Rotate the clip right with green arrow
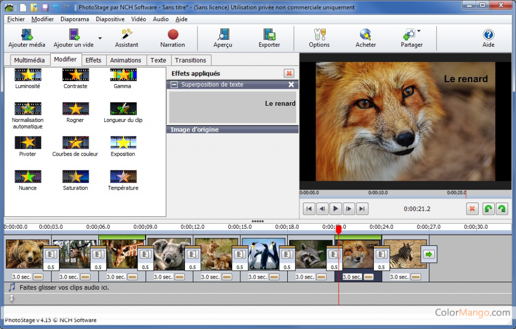Image resolution: width=516 pixels, height=329 pixels. coord(502,209)
